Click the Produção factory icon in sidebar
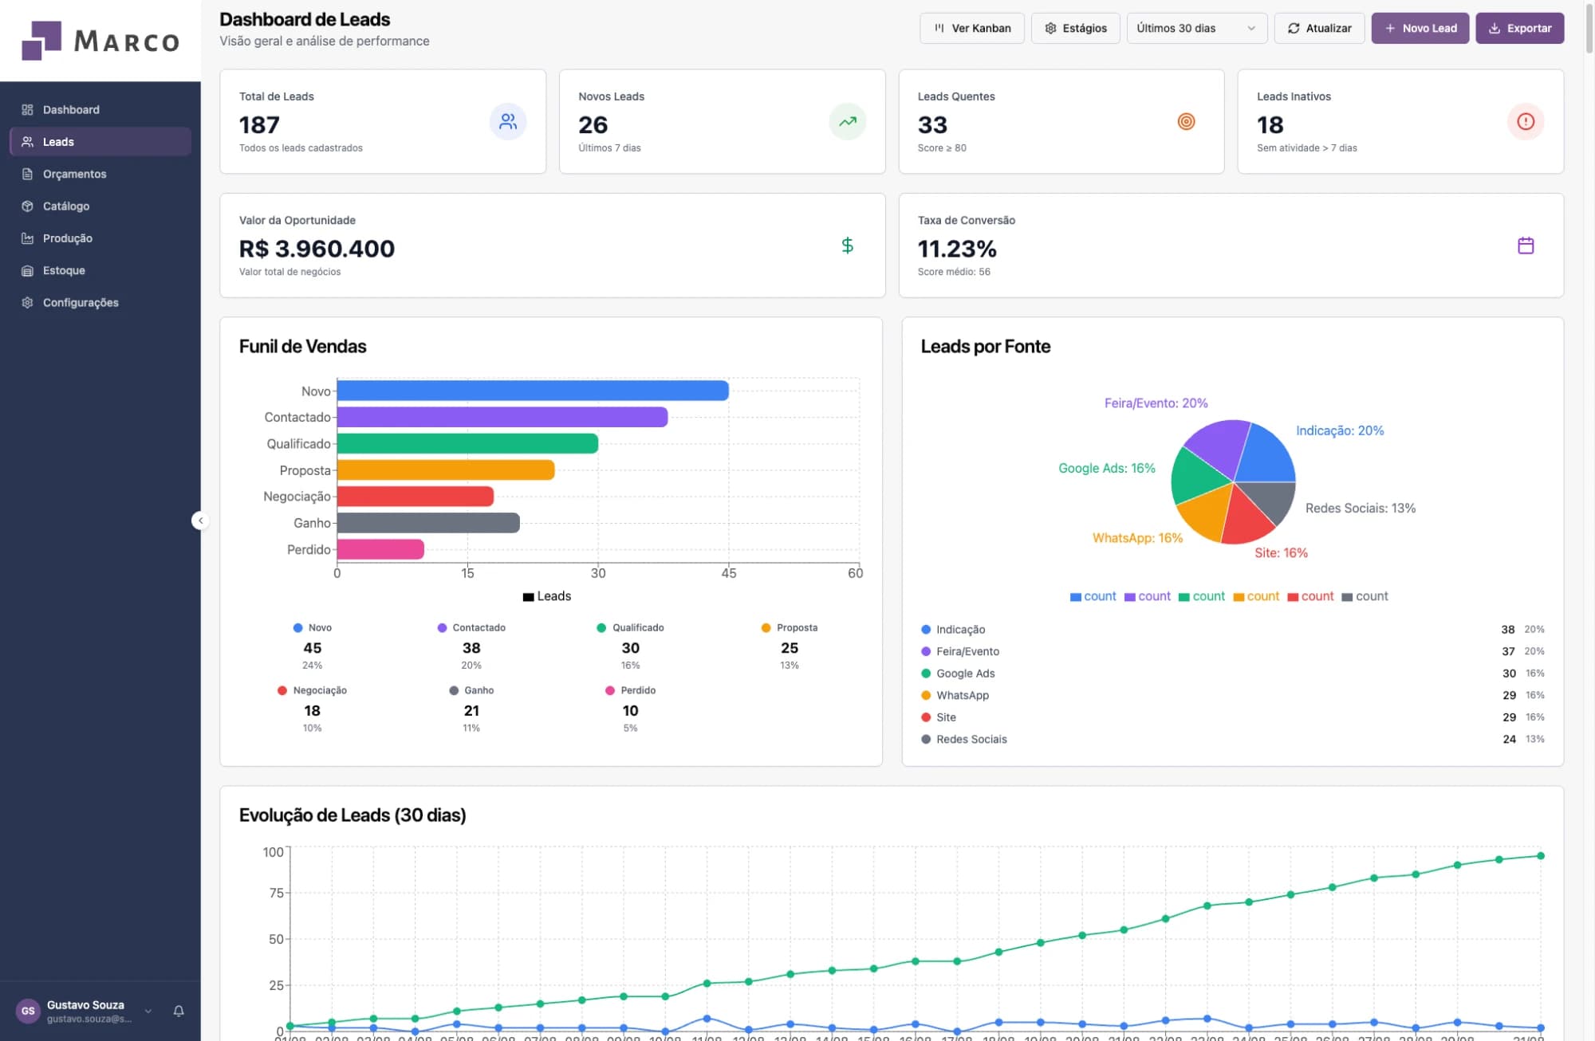Viewport: 1595px width, 1041px height. [27, 238]
